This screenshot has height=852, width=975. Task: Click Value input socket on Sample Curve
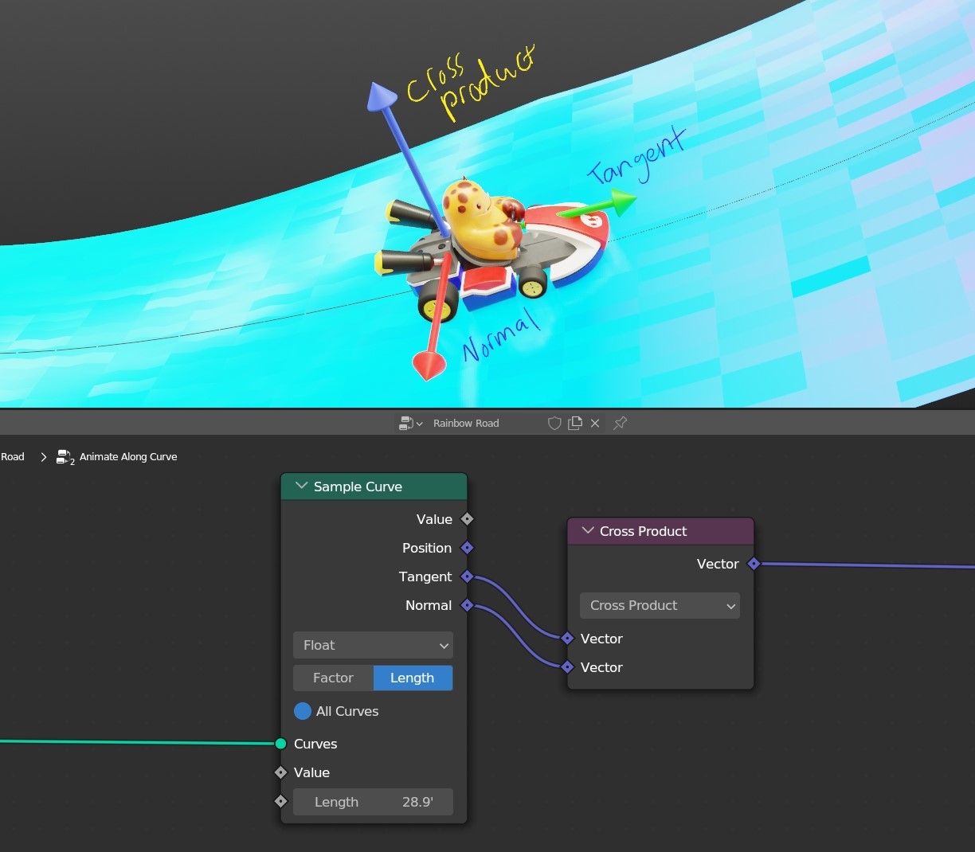pos(280,772)
